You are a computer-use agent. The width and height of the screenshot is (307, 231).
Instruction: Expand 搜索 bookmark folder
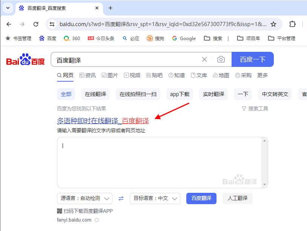point(213,38)
